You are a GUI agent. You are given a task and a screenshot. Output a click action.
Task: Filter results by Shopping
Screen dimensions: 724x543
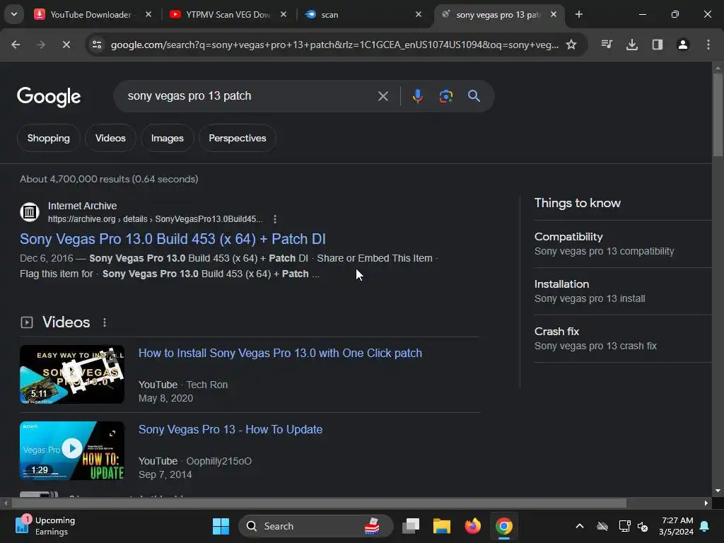tap(49, 138)
